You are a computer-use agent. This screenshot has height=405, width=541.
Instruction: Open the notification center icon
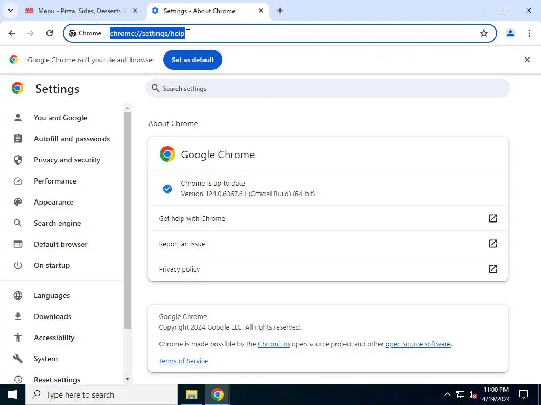pos(524,394)
